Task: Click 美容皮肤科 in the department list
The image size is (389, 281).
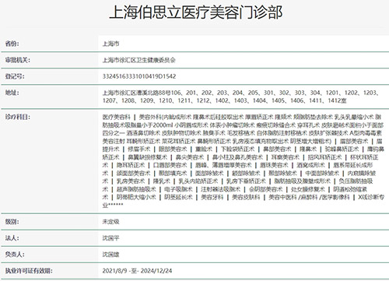Action: pyautogui.click(x=246, y=197)
